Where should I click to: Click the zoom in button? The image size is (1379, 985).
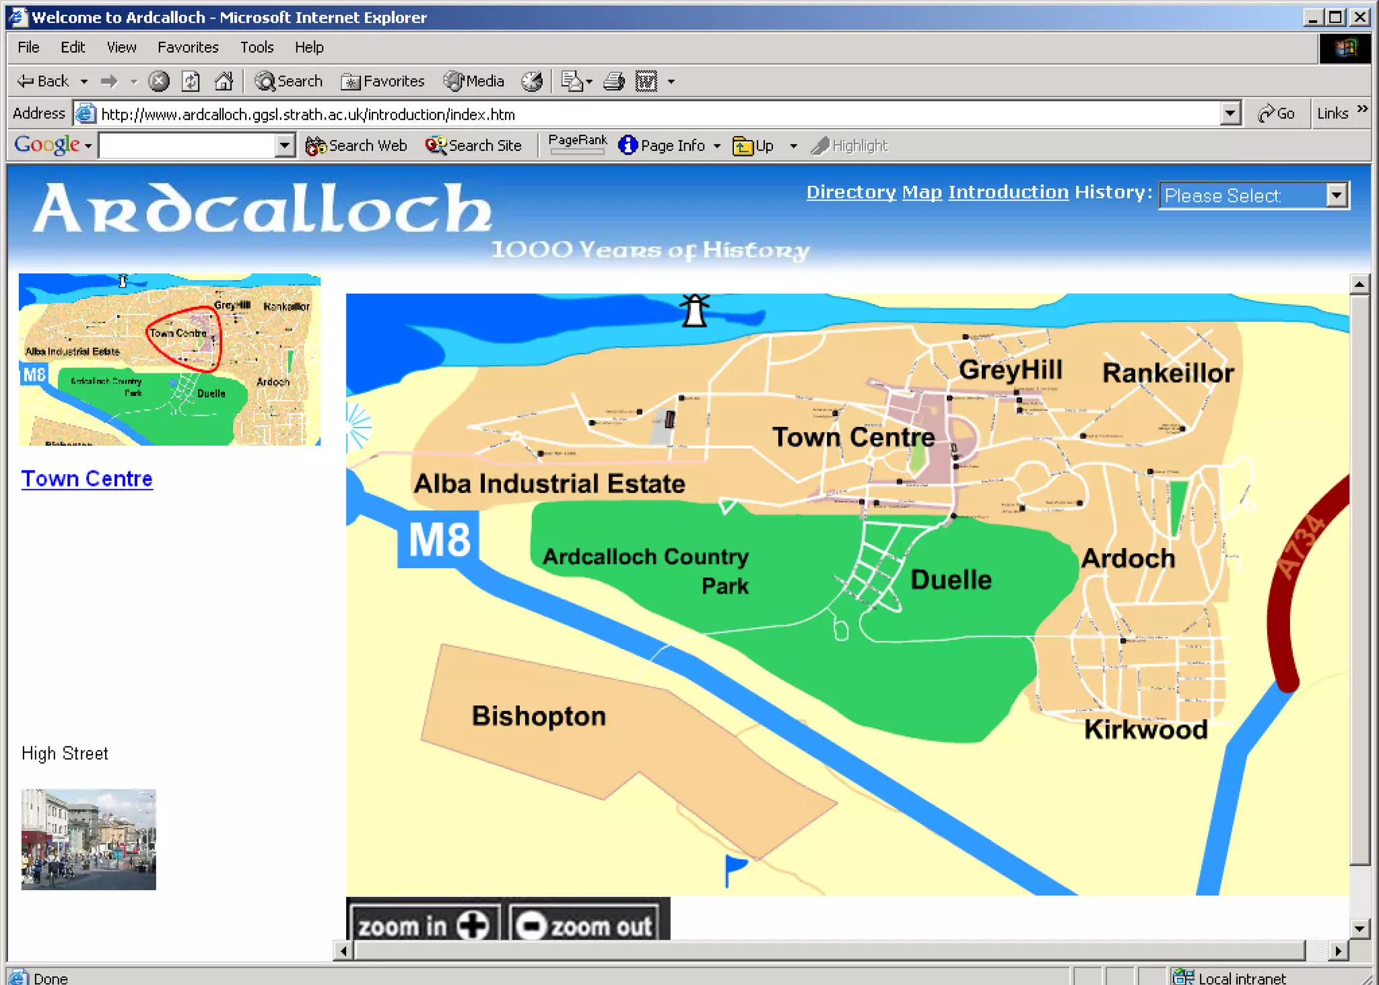(x=423, y=926)
